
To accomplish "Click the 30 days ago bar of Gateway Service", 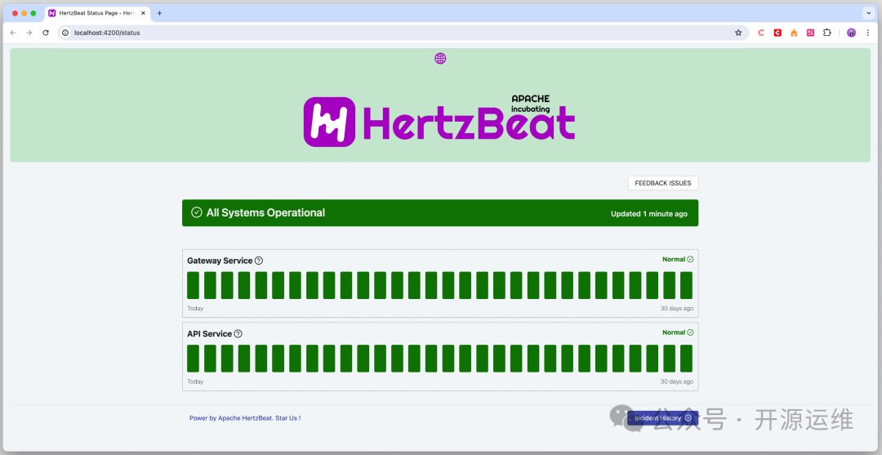I will (x=686, y=285).
